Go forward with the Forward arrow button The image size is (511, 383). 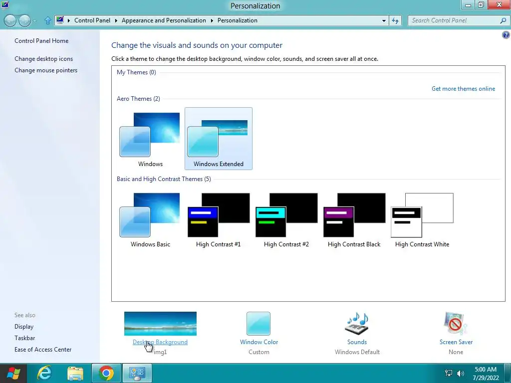(24, 20)
